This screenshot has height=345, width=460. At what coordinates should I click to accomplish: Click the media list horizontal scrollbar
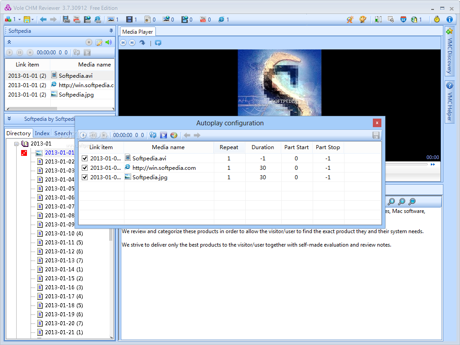tap(60, 109)
